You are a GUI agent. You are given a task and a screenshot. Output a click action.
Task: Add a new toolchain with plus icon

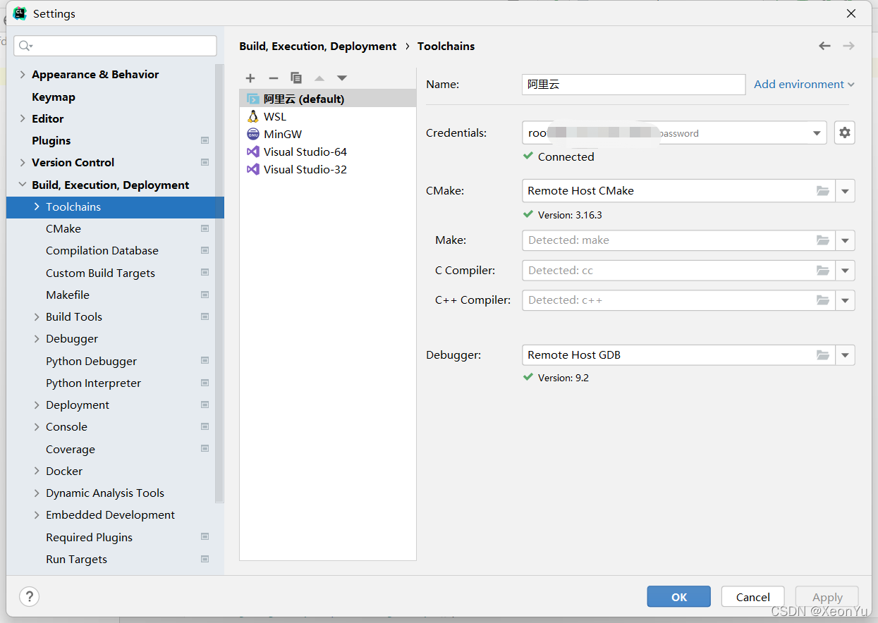pos(250,78)
